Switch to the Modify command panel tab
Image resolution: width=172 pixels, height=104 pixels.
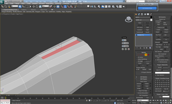(139, 14)
